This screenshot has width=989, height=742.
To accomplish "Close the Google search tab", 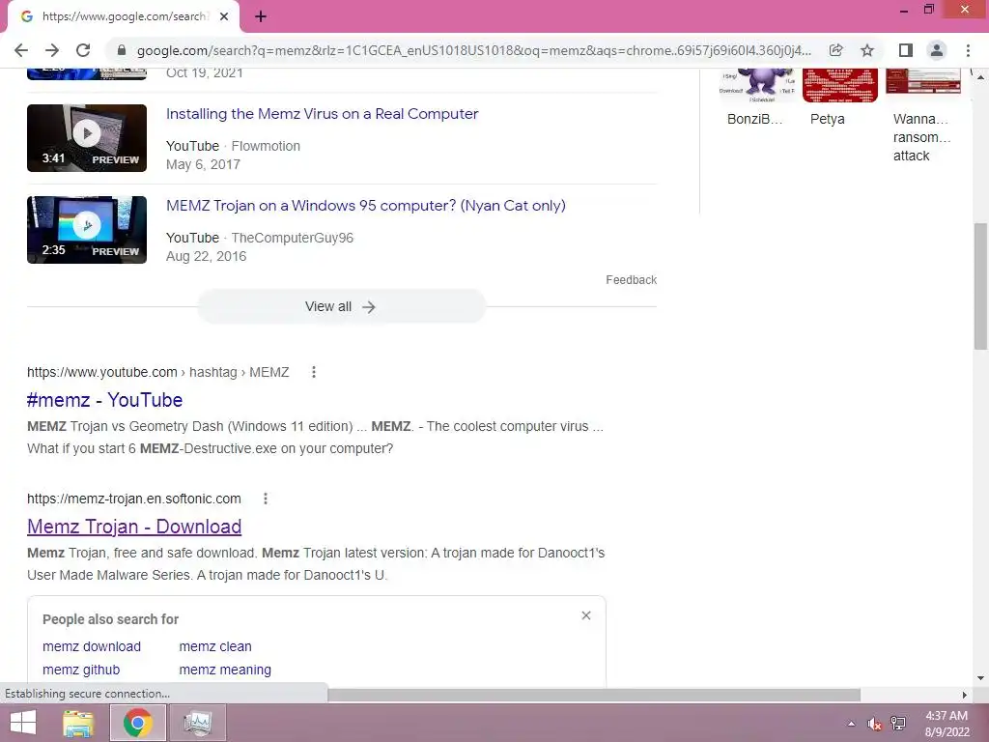I will (x=224, y=17).
